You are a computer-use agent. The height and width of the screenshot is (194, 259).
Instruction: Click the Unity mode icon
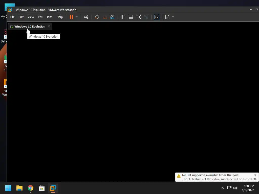click(x=146, y=17)
